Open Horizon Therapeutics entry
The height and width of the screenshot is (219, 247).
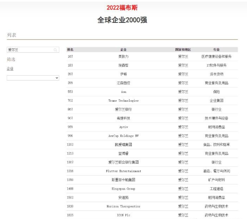point(123,206)
